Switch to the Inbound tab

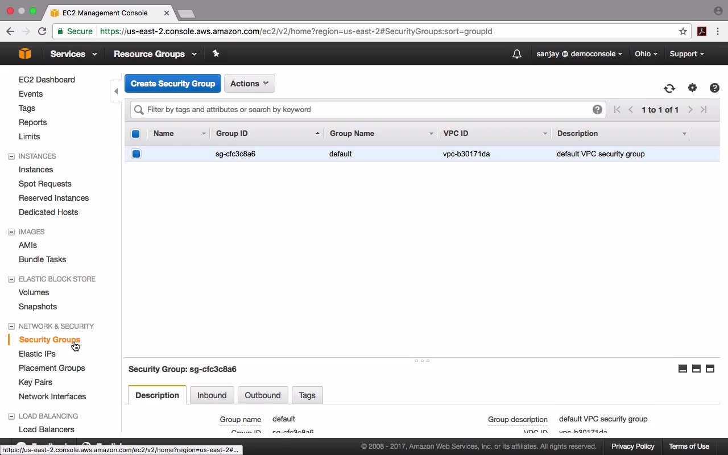point(212,395)
